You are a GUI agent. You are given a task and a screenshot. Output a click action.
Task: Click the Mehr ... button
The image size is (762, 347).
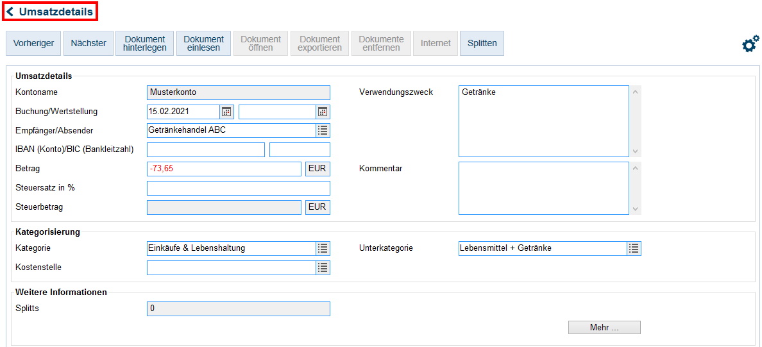tap(604, 328)
